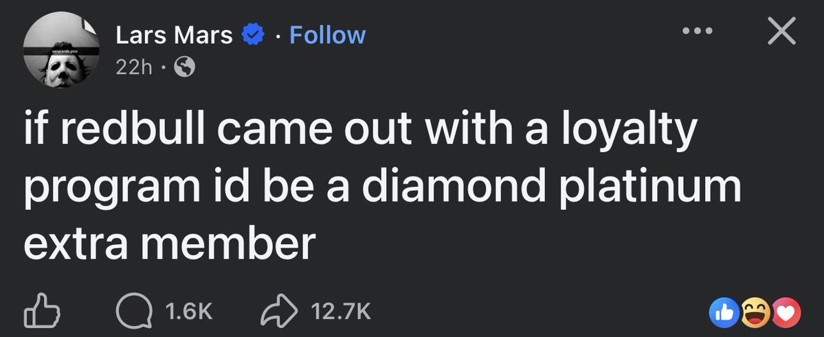
Task: View the Haha laughing emoji reaction
Action: (756, 313)
